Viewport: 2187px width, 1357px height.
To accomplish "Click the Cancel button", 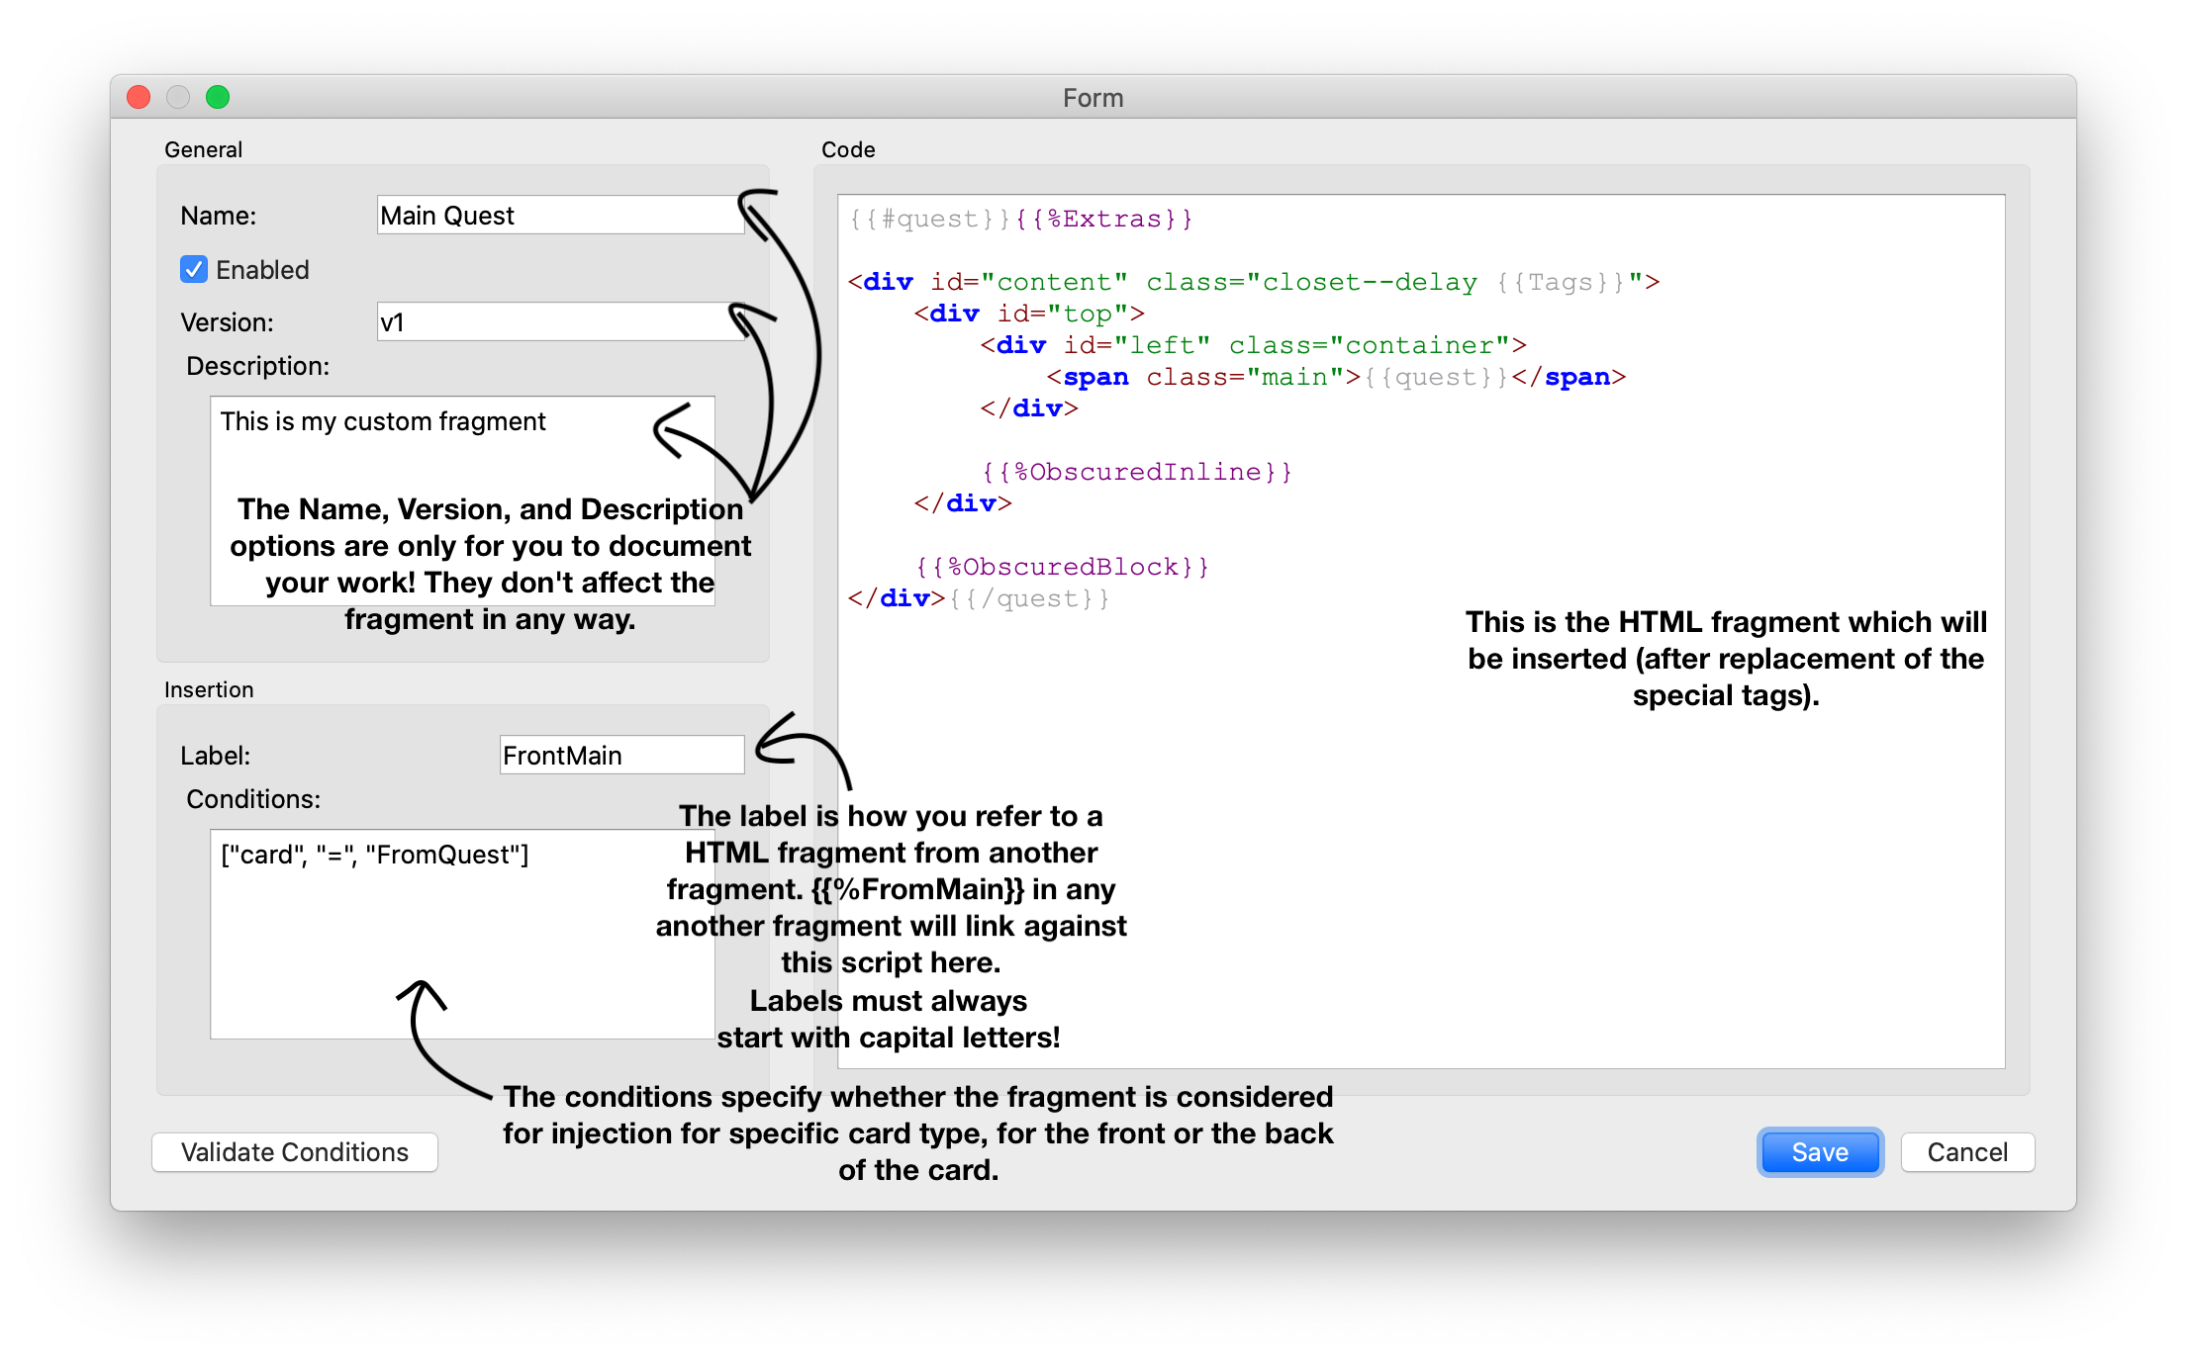I will [x=1966, y=1152].
